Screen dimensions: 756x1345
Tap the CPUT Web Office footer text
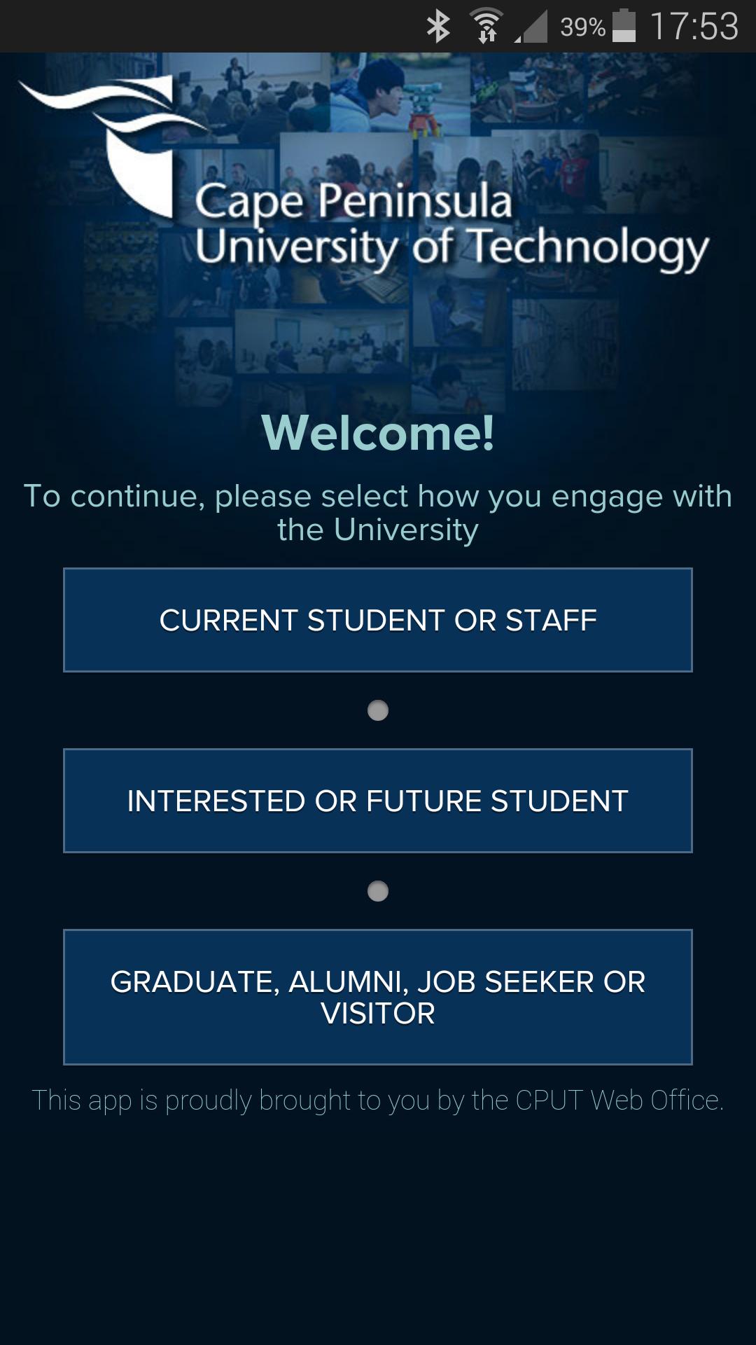pos(378,1101)
